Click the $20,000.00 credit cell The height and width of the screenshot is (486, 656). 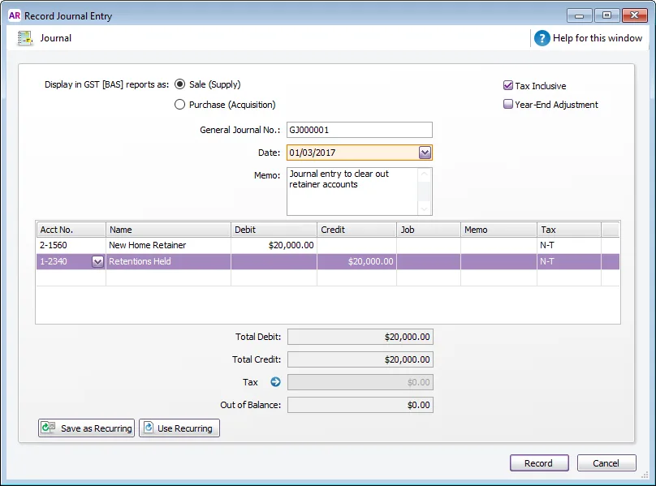pyautogui.click(x=356, y=261)
